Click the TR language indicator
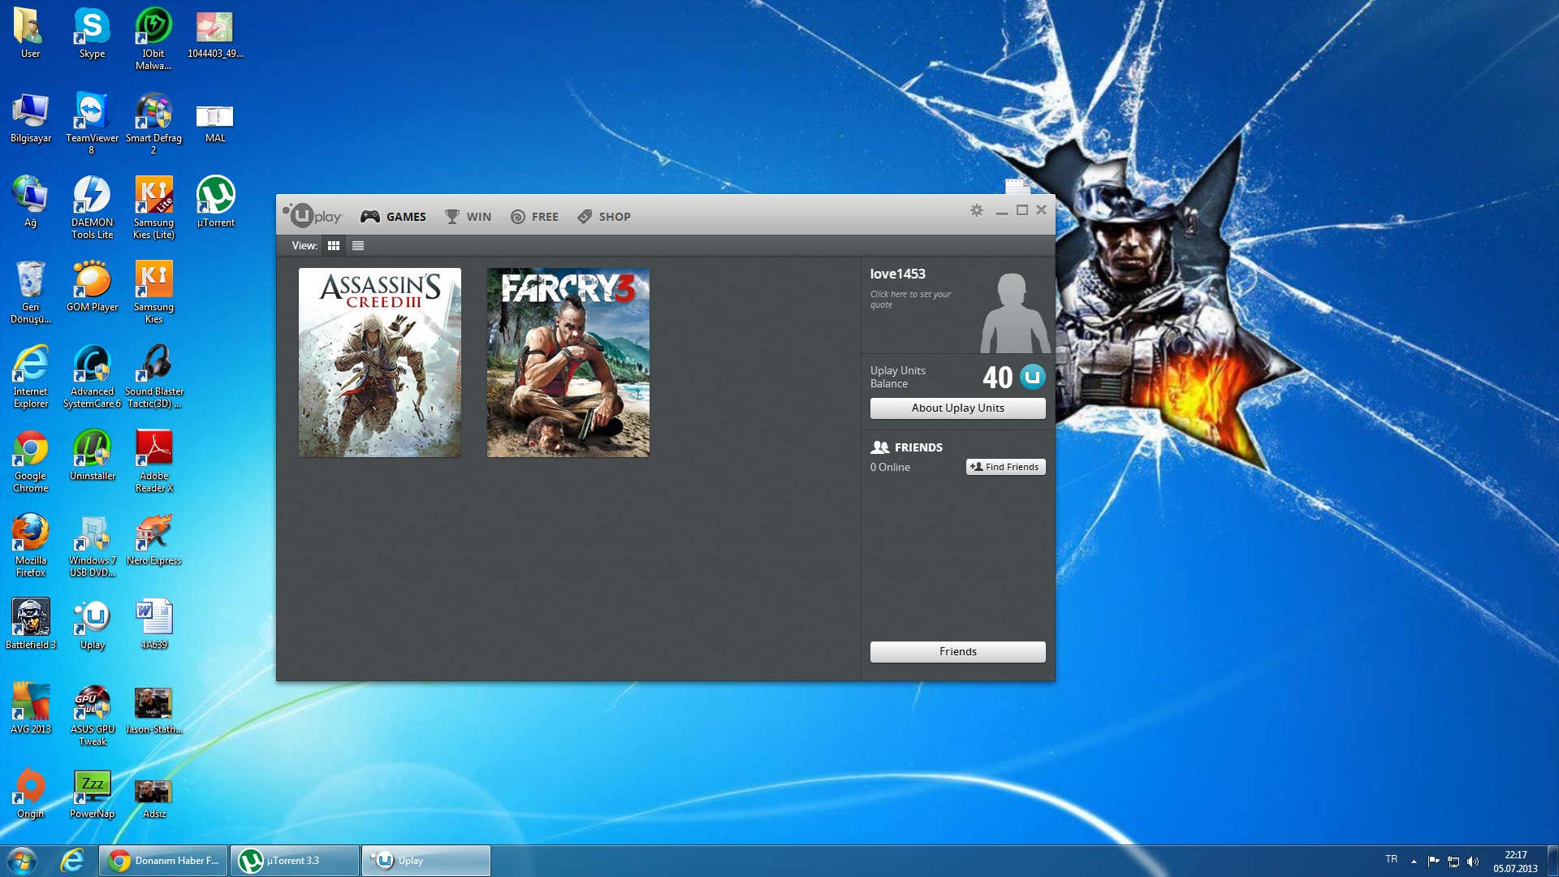Screen dimensions: 1559x877 tap(1392, 859)
